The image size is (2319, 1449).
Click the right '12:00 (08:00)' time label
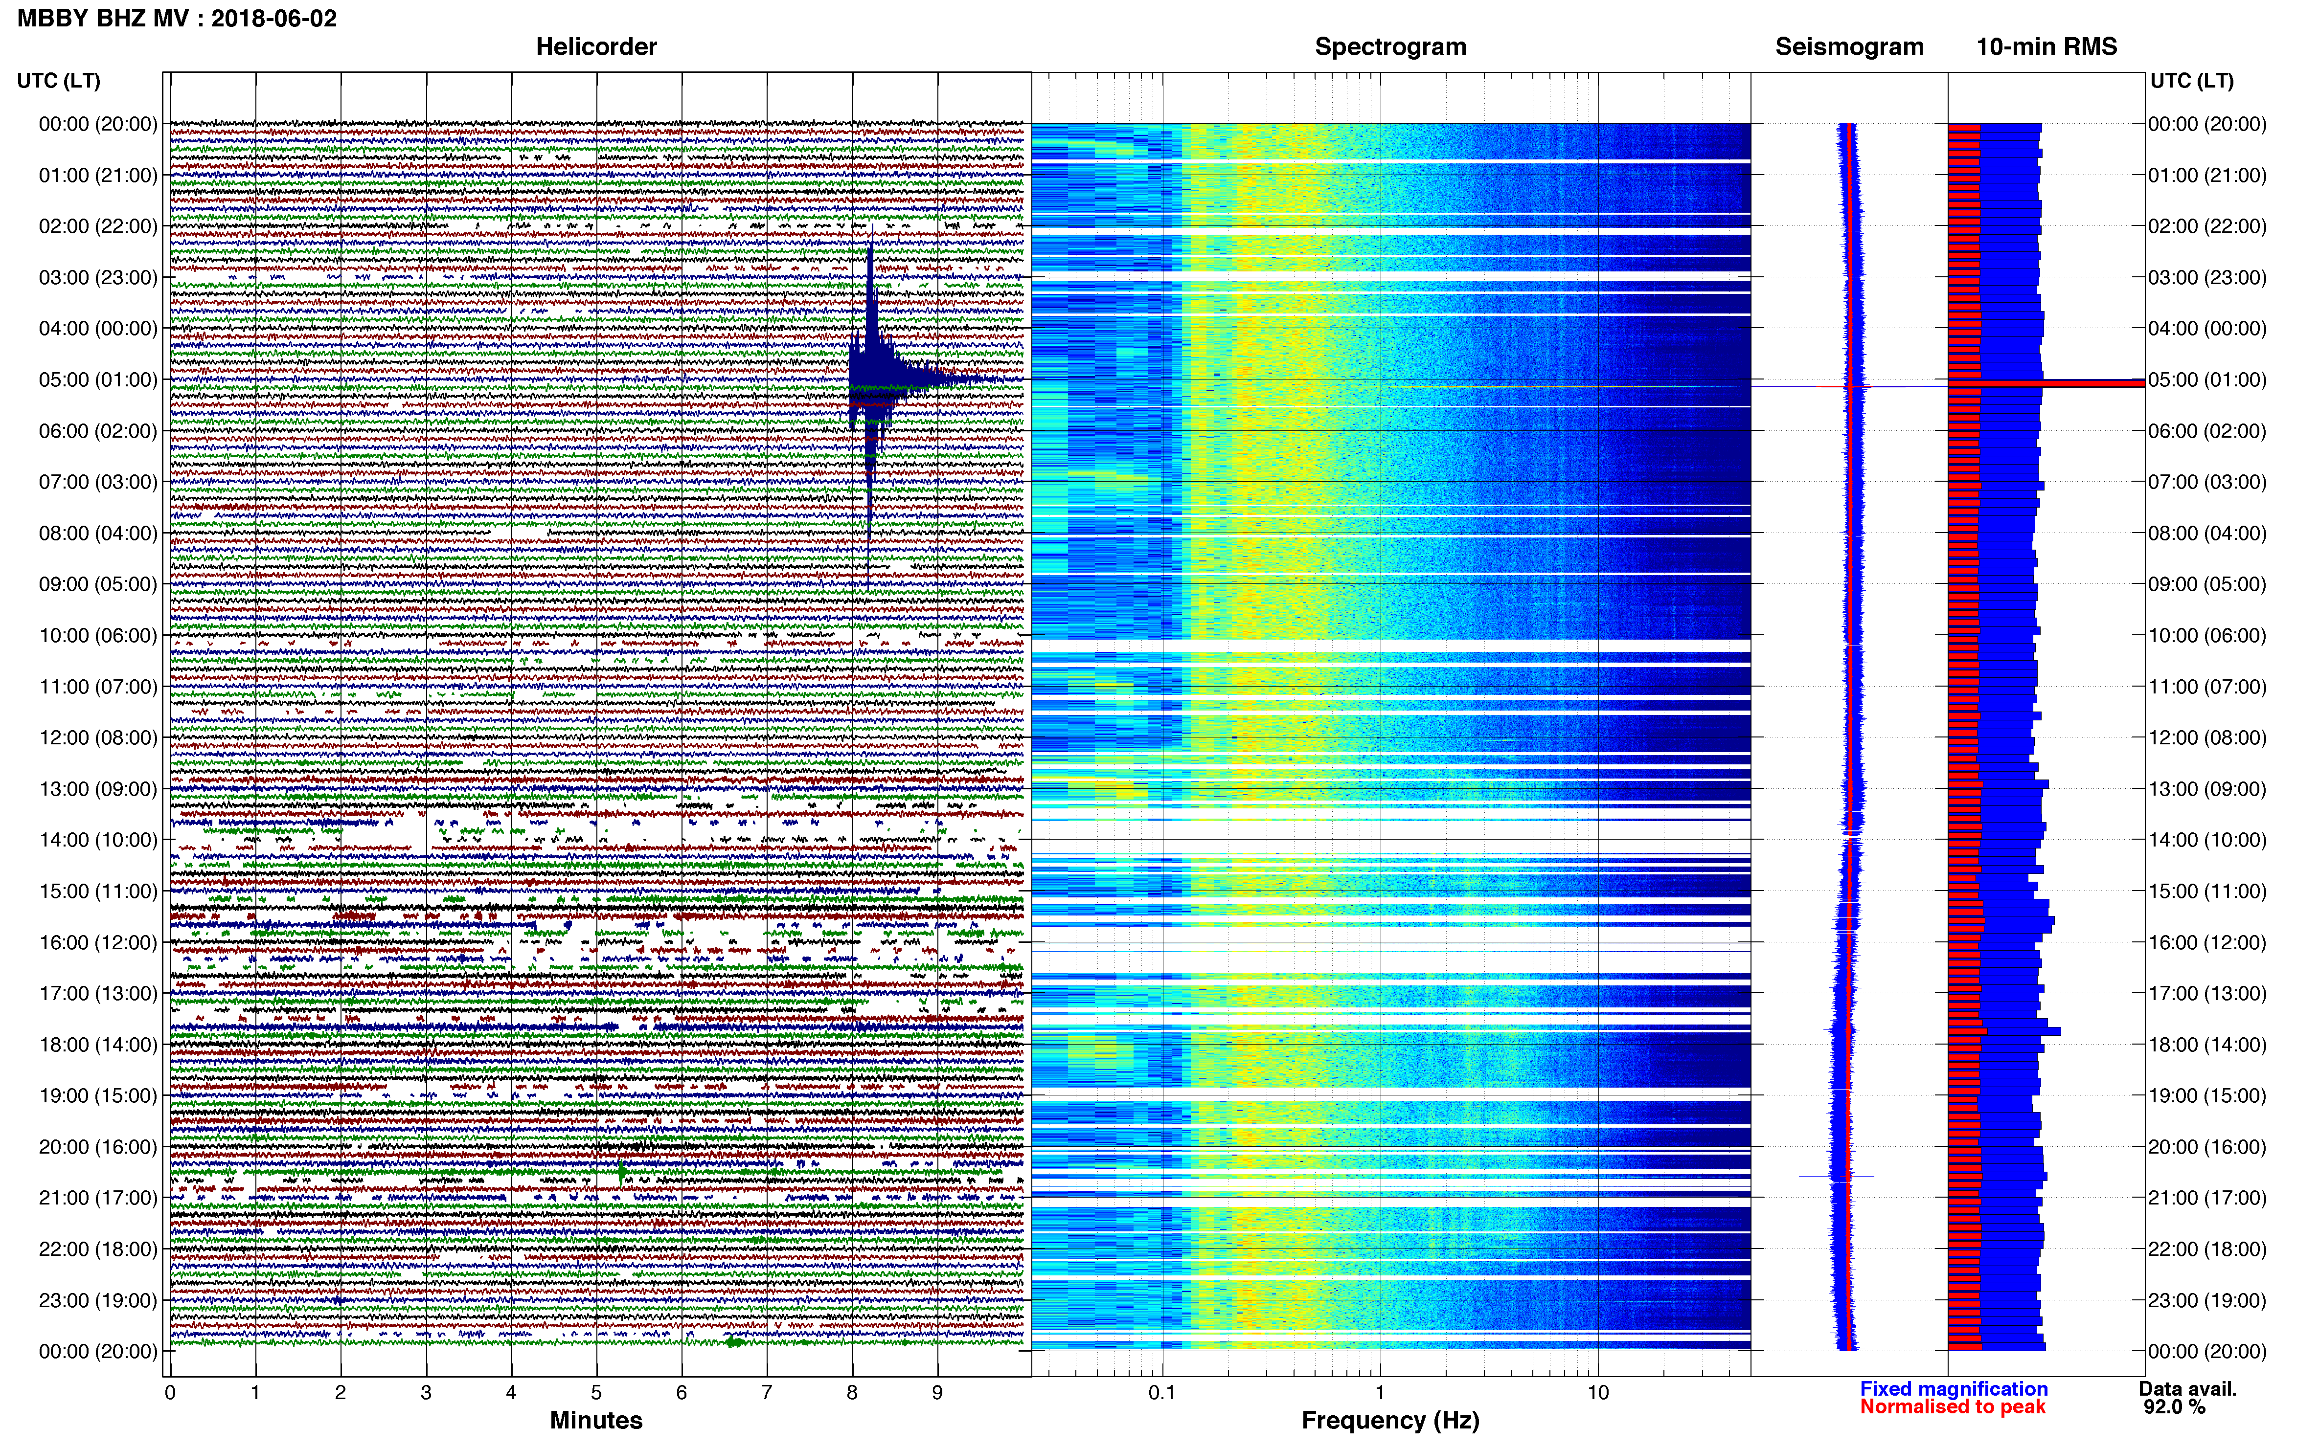(2207, 738)
